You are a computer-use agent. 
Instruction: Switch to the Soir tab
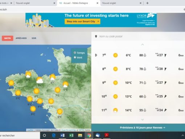coord(34,38)
